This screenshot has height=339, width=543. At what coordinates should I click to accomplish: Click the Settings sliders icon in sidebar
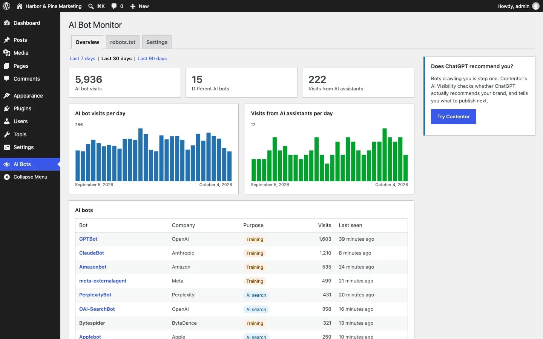(7, 147)
